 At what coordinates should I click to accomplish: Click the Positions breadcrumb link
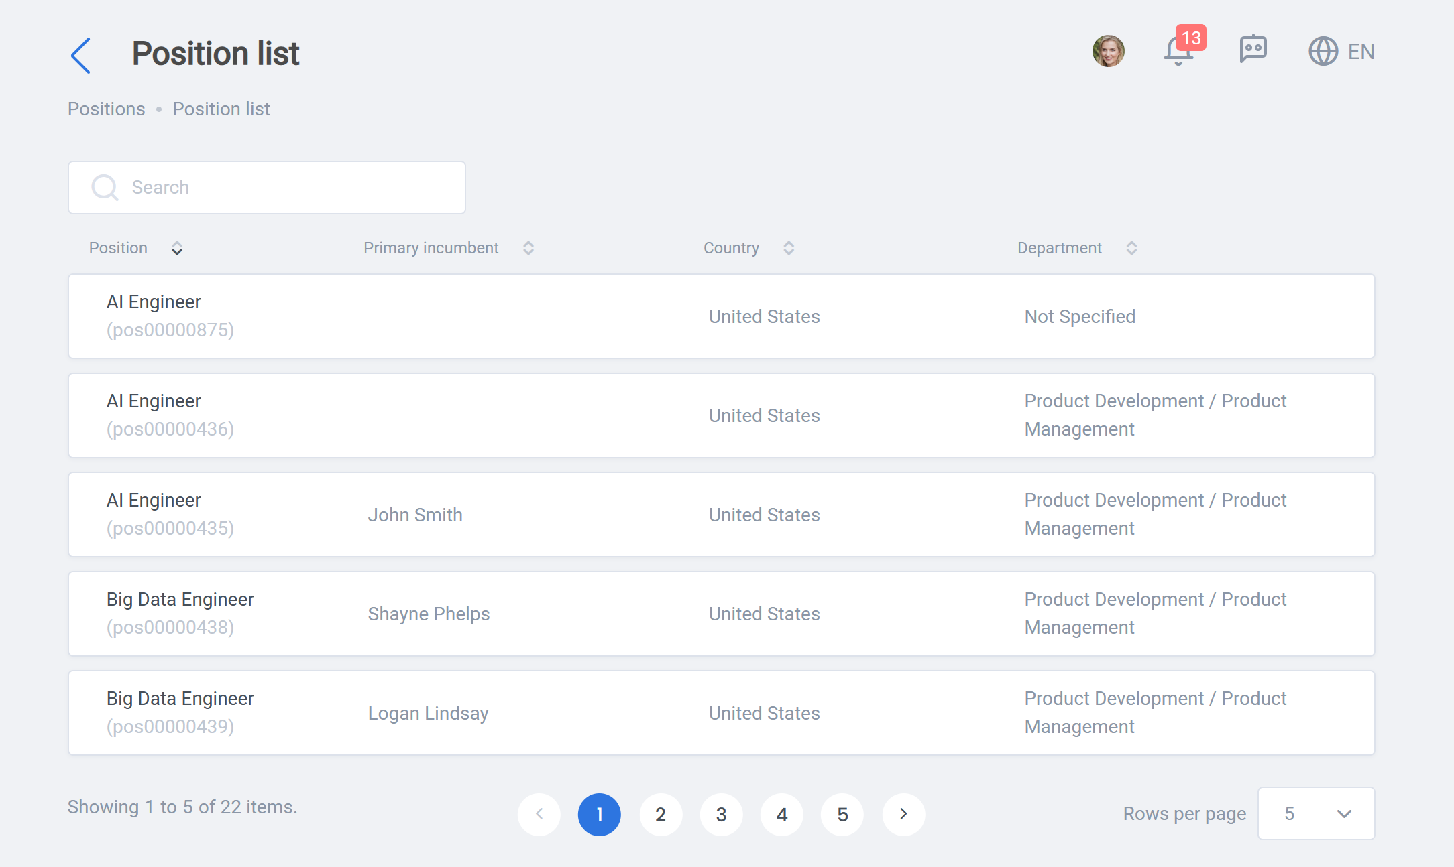coord(107,109)
